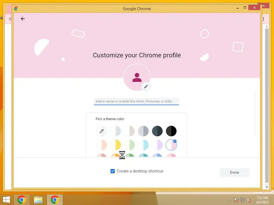Select the checked pink theme color swatch
Viewport: 274px width, 205px height.
(171, 145)
